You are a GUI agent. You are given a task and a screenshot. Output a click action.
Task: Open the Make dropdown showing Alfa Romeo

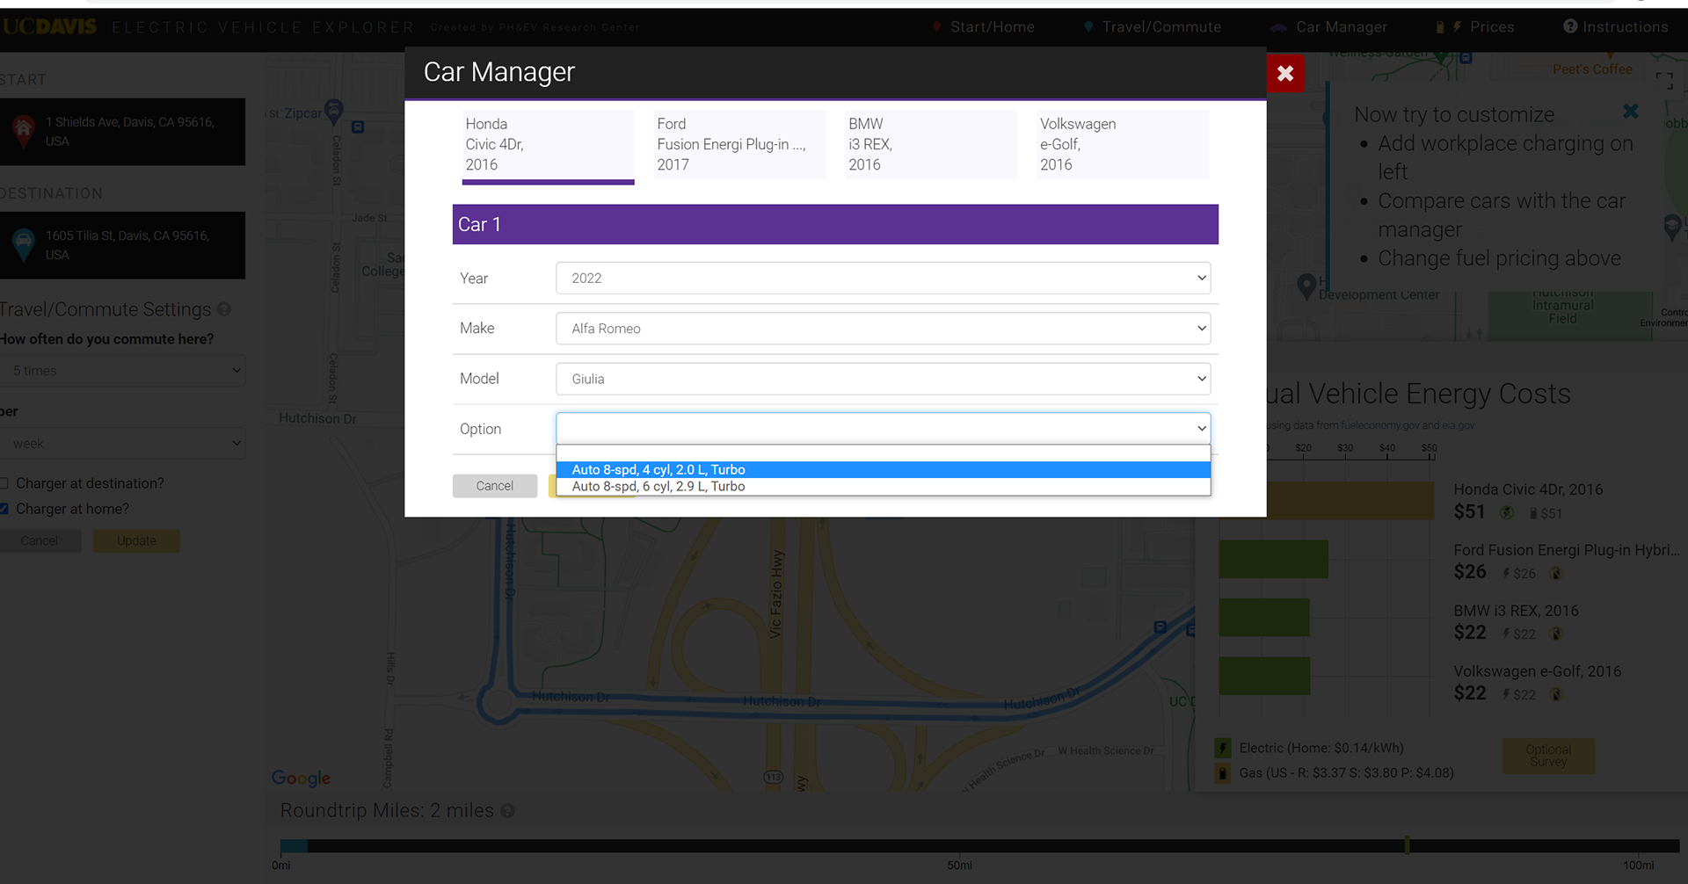coord(883,329)
